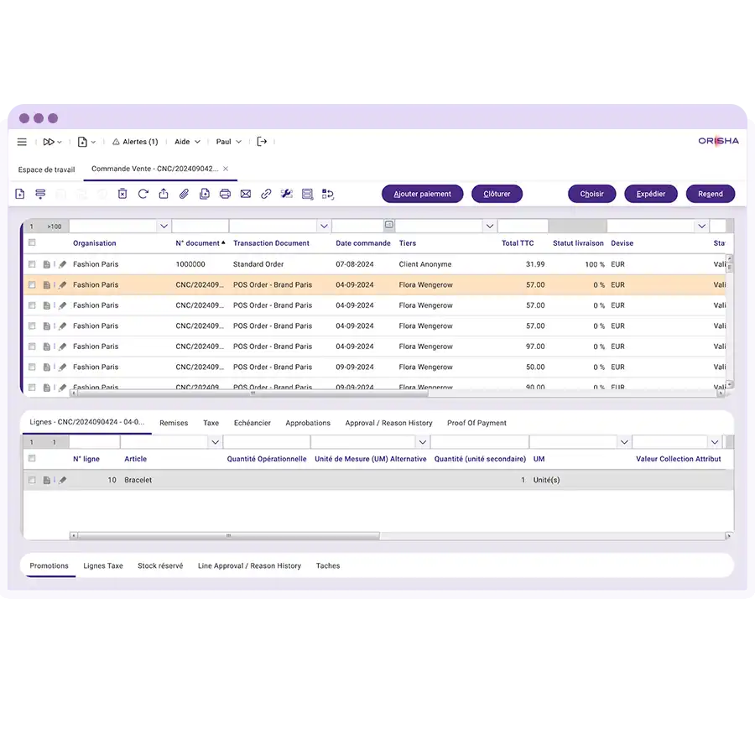Viewport: 755px width, 755px height.
Task: Open the Aide dropdown menu
Action: point(187,142)
